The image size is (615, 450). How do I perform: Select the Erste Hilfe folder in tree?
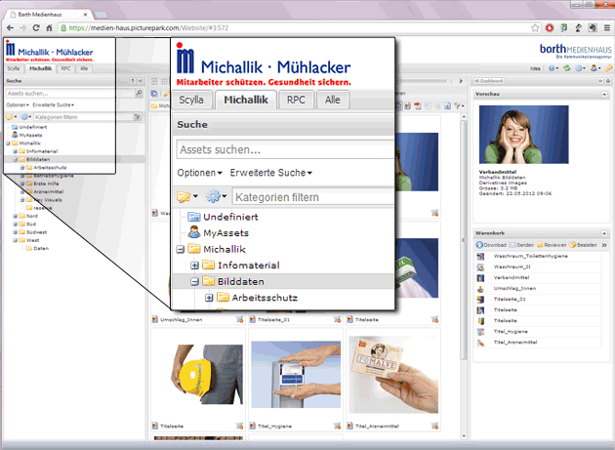click(x=43, y=184)
